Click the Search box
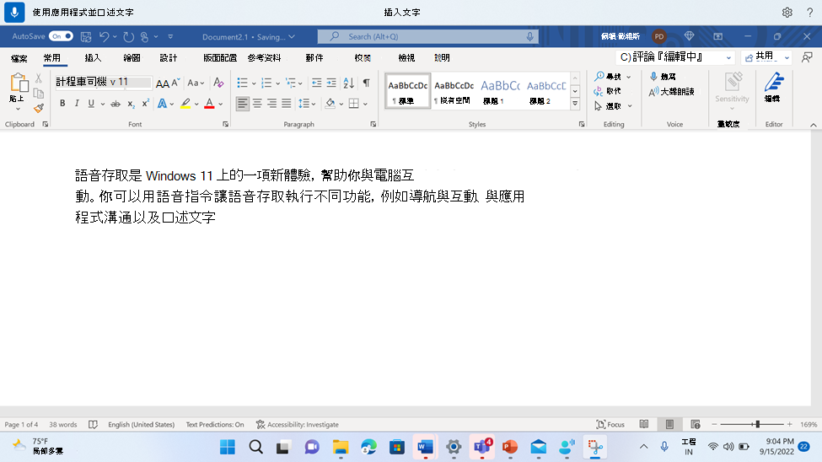This screenshot has width=822, height=462. (x=427, y=36)
